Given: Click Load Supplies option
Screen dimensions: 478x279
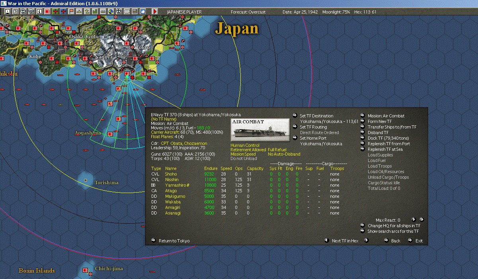Looking at the screenshot, I should 380,155.
